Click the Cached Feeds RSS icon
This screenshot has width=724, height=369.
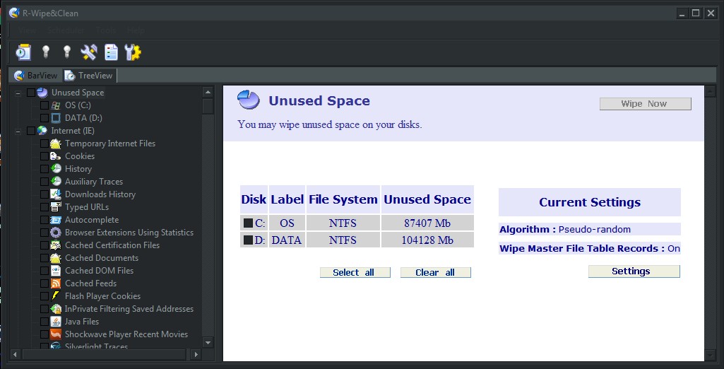56,283
